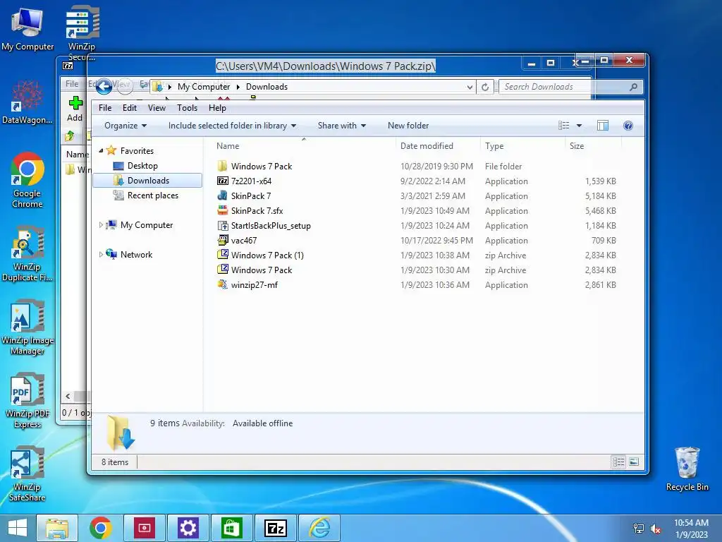The image size is (722, 542).
Task: Toggle the preview pane icon
Action: 602,126
